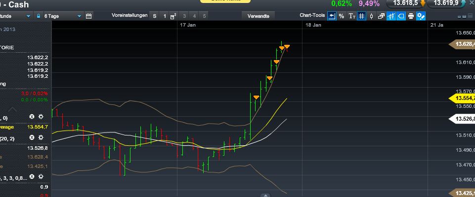
Task: Toggle the chart grid lines
Action: click(x=361, y=16)
